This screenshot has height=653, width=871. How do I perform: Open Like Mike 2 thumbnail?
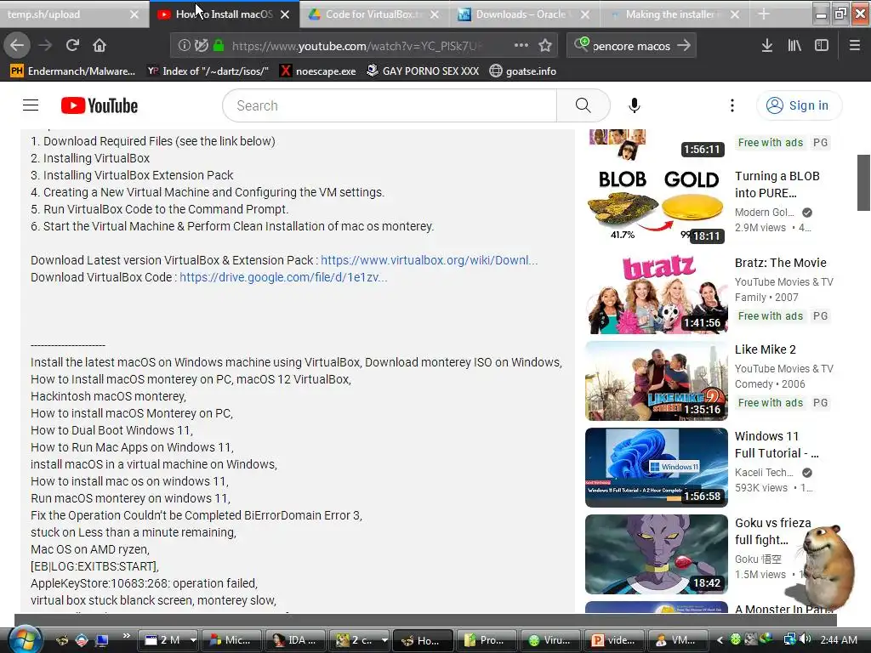[x=656, y=381]
